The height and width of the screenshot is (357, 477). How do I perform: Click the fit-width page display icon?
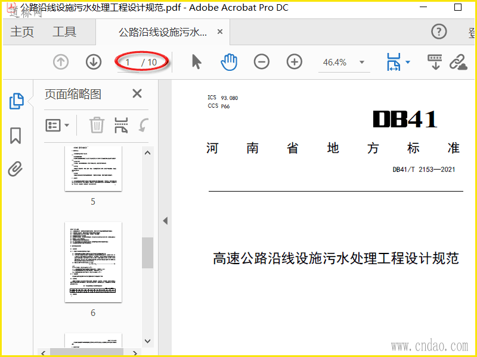(394, 62)
